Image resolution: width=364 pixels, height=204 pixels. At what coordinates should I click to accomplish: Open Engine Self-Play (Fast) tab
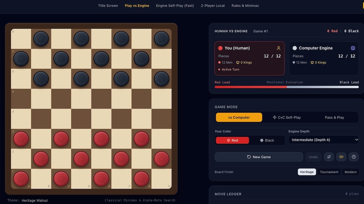175,5
